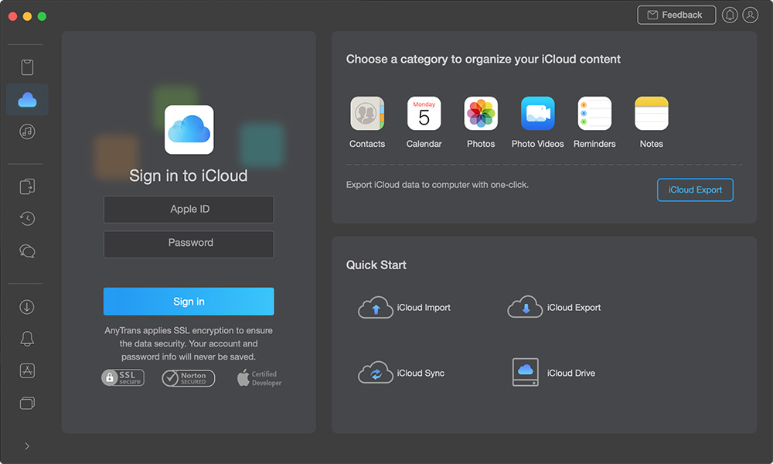
Task: Click the "Photo Videos" category label
Action: 538,144
